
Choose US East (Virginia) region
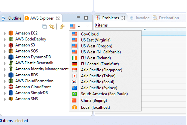click(105, 40)
